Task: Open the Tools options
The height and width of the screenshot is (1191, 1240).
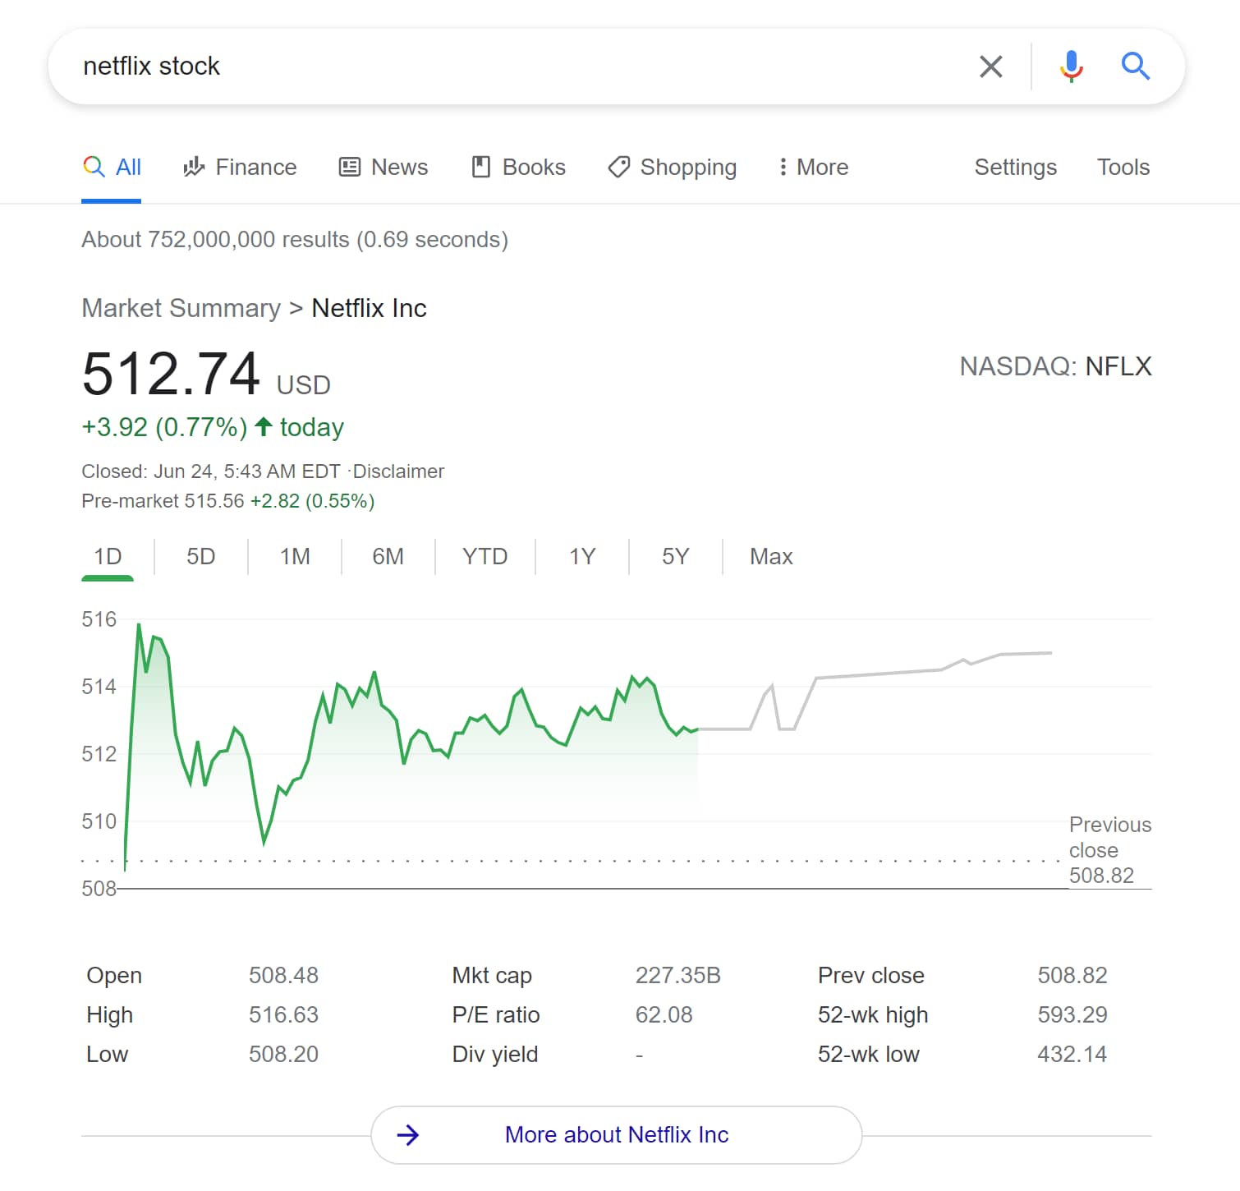Action: [1123, 168]
